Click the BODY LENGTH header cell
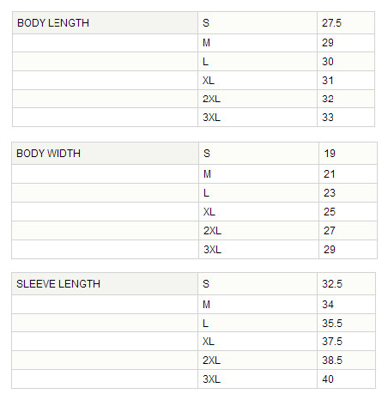 pos(105,23)
